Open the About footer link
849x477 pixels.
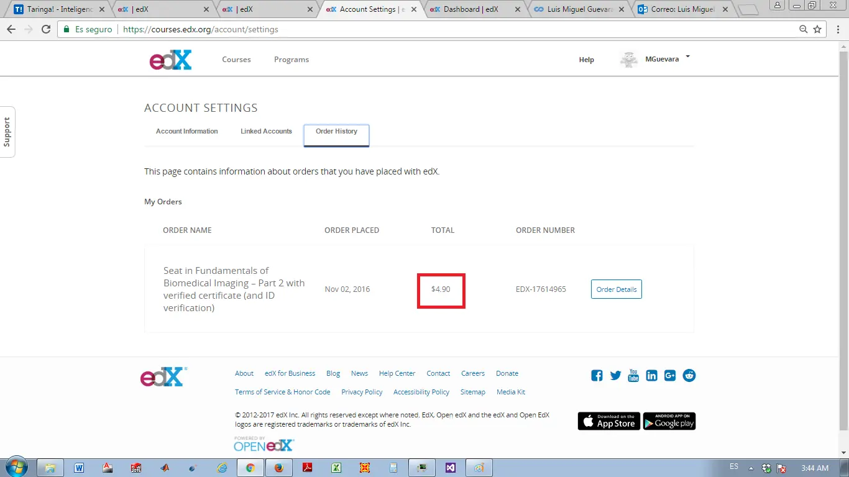pyautogui.click(x=244, y=373)
